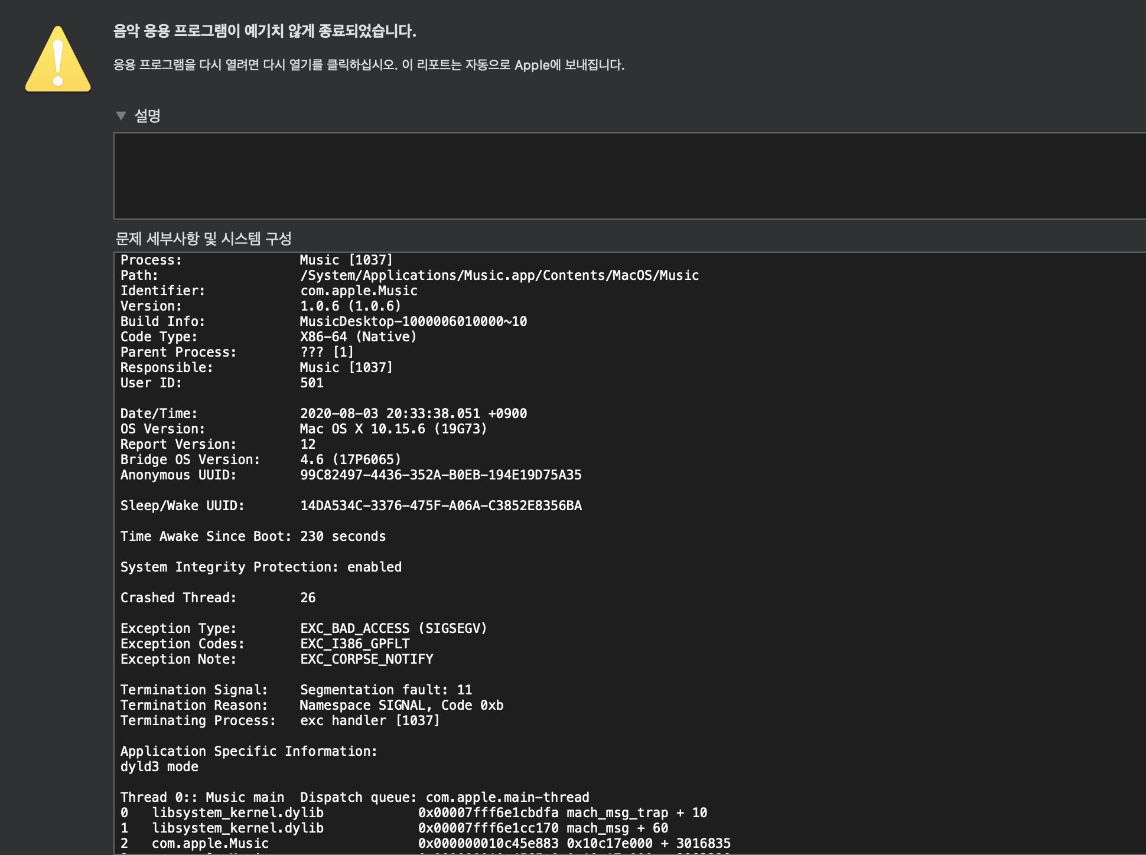Screen dimensions: 1146x855
Task: Click the dyld3 mode line
Action: 159,767
